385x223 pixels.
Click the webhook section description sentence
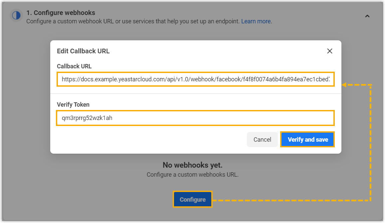[133, 21]
